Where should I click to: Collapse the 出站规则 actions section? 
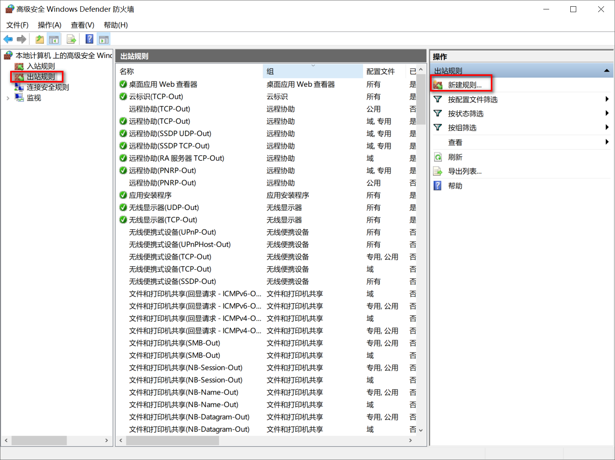606,71
